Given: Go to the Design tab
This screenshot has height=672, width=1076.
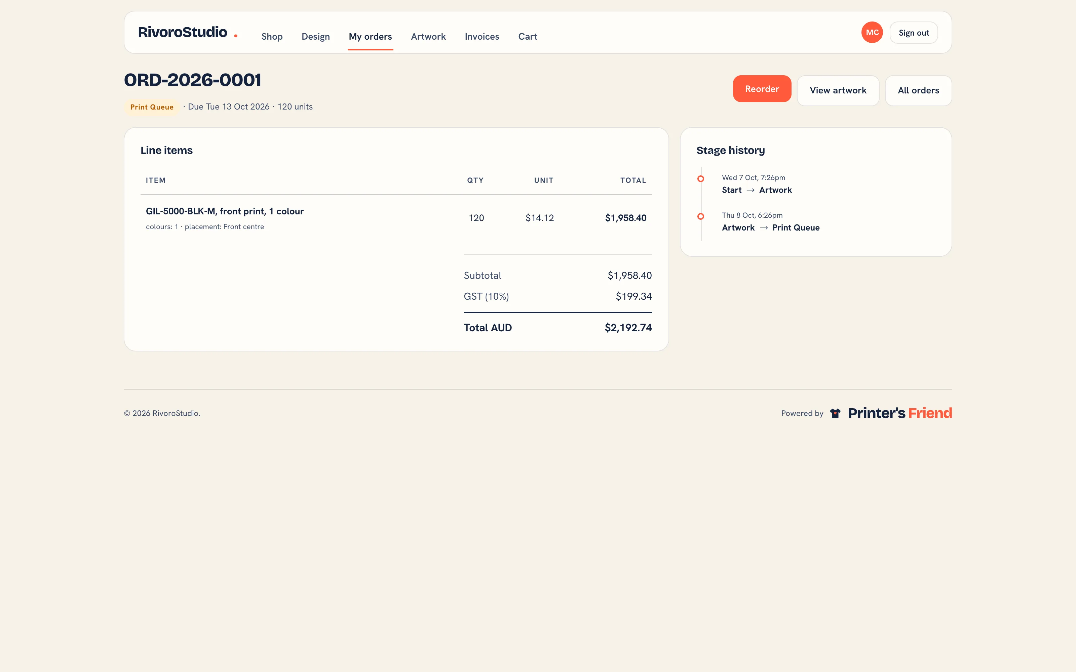Looking at the screenshot, I should coord(316,36).
